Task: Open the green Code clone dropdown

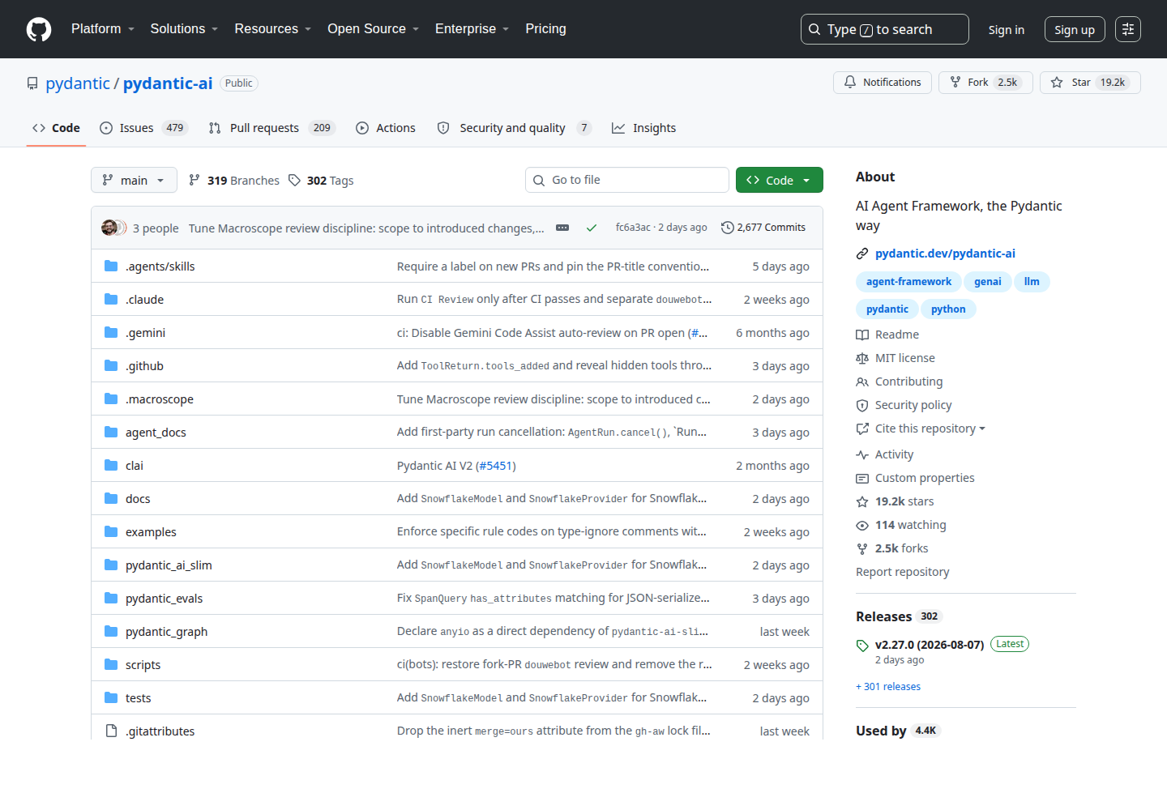Action: 780,180
